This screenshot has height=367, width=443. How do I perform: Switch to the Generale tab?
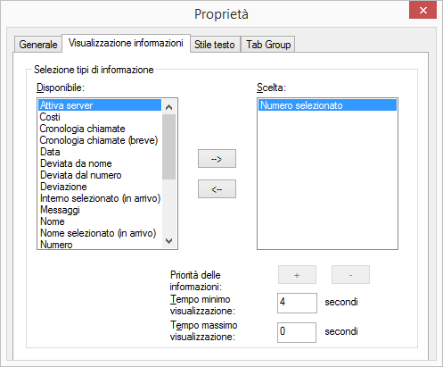[x=38, y=45]
